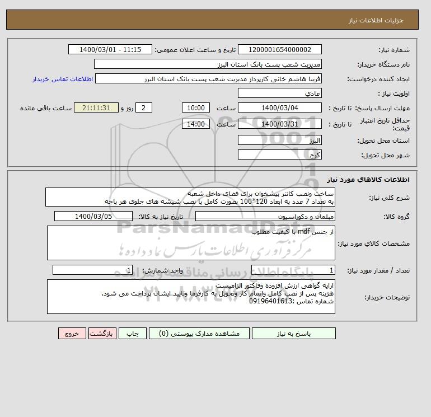Click label 'شهر محل تحویل:'
The width and height of the screenshot is (431, 417).
coord(385,156)
